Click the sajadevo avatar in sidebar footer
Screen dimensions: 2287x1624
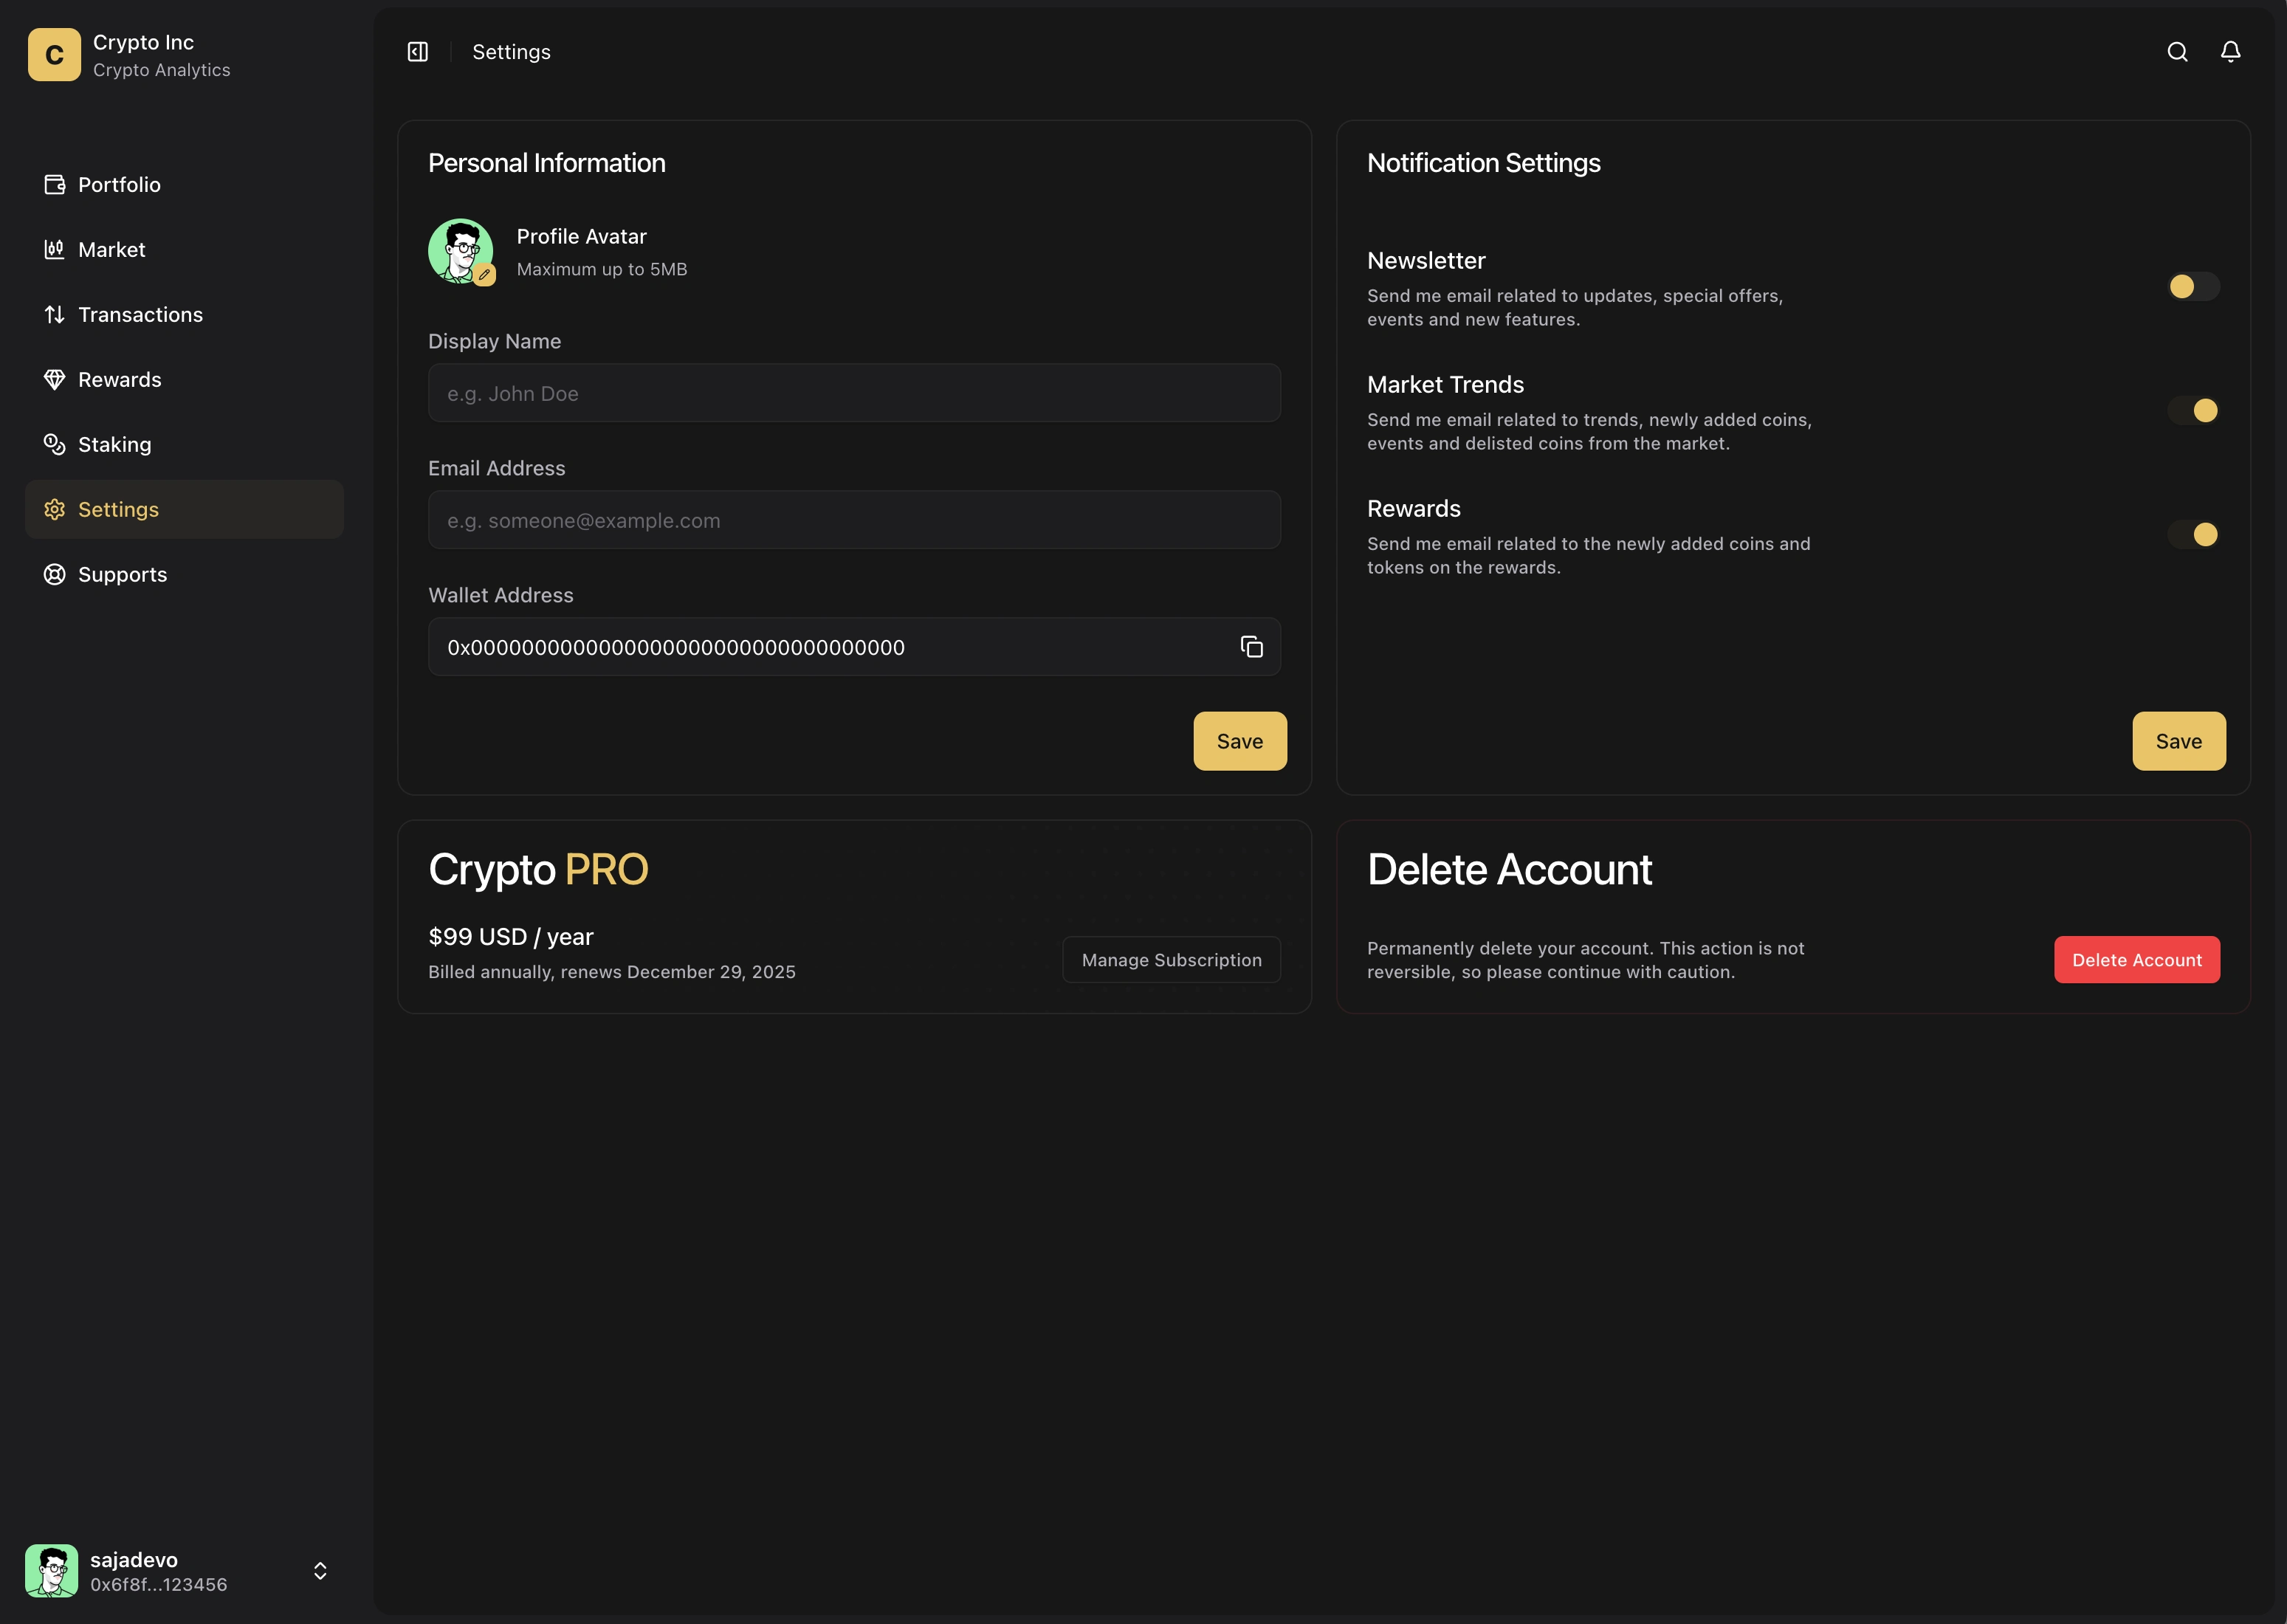point(52,1571)
